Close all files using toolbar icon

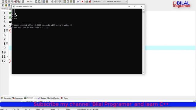[x=19, y=2]
